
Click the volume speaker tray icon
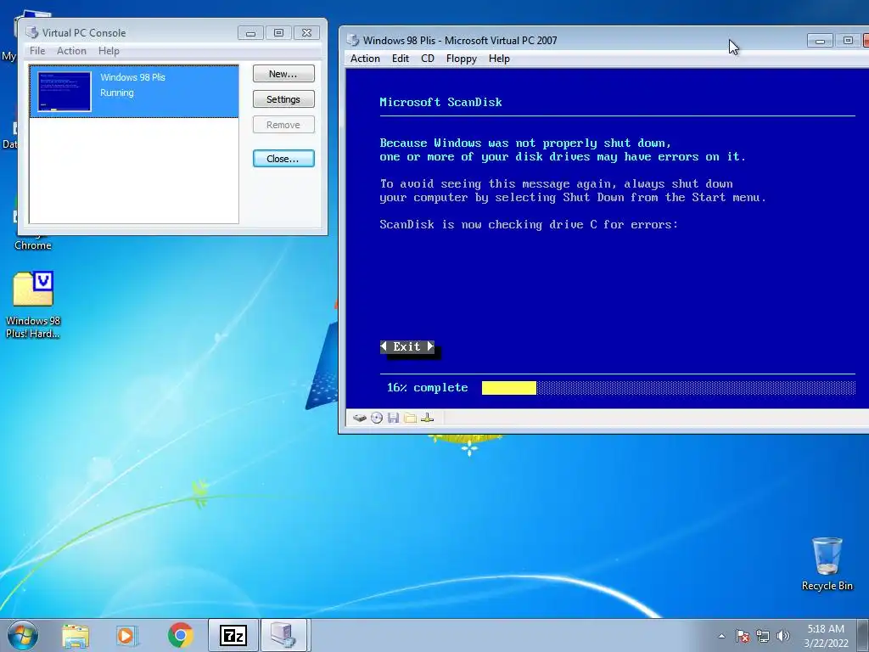(x=783, y=636)
